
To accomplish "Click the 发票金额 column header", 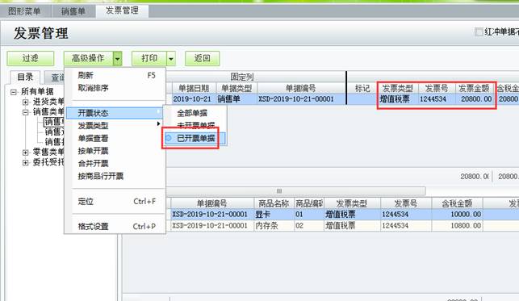I will pyautogui.click(x=474, y=88).
